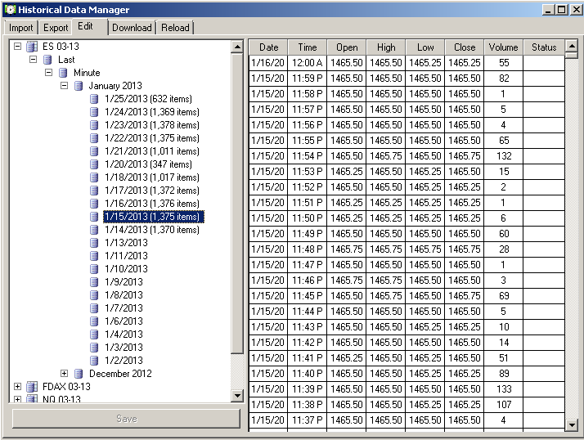Click the icon beside 1/11/2013

click(x=95, y=256)
